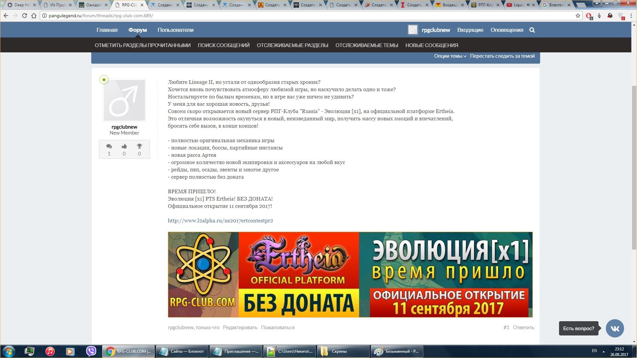This screenshot has height=358, width=637.
Task: Expand the Опции темы dropdown
Action: point(450,56)
